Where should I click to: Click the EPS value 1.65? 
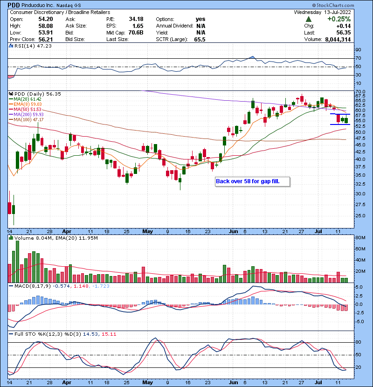(138, 26)
